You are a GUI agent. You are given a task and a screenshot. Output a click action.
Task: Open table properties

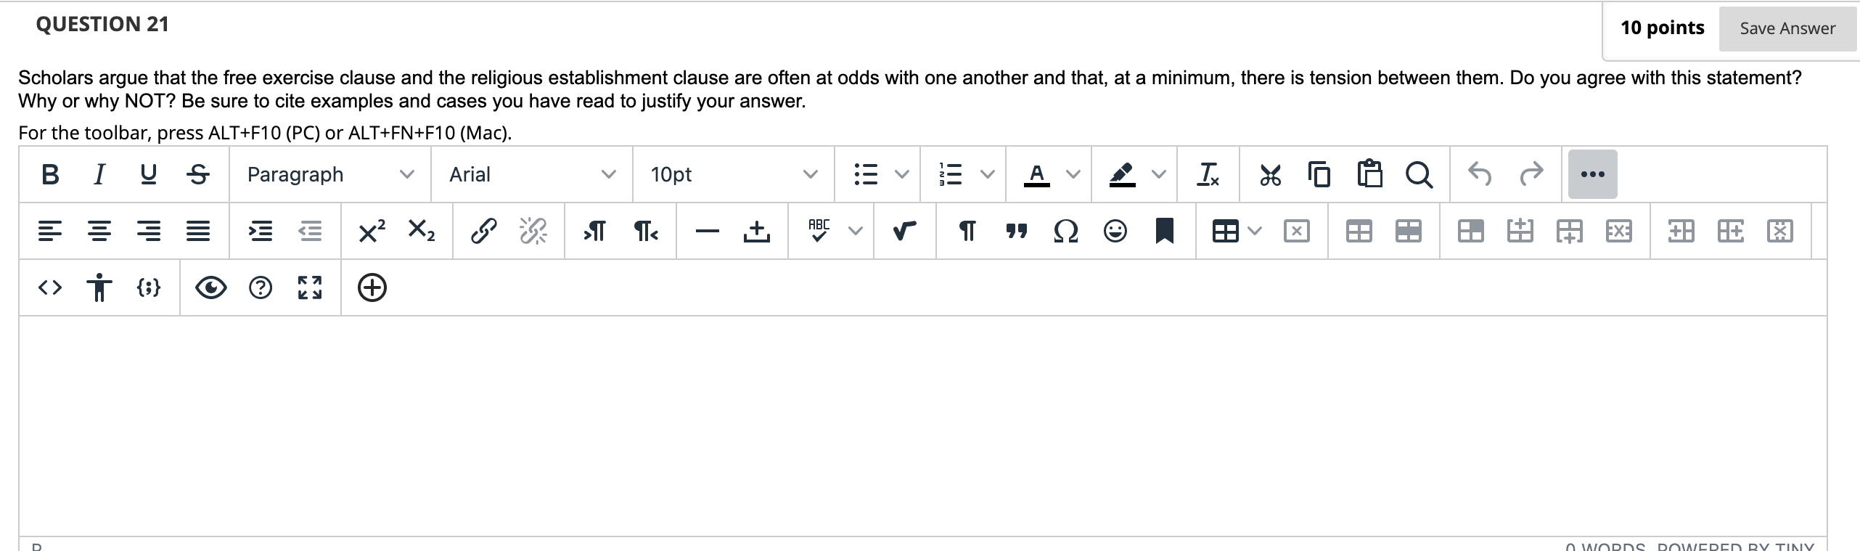[1359, 231]
